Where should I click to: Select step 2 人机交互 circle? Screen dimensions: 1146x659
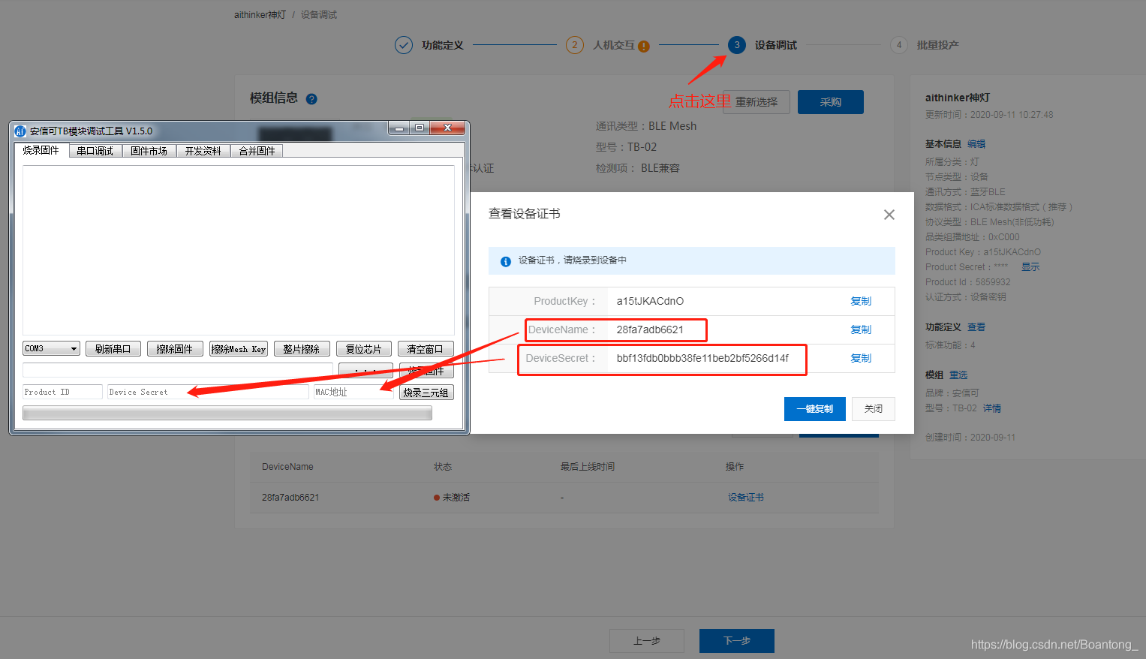(575, 45)
